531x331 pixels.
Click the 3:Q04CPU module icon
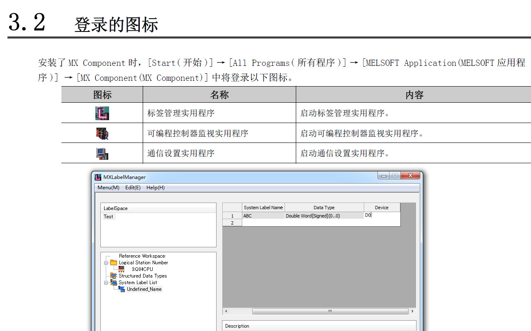(122, 269)
